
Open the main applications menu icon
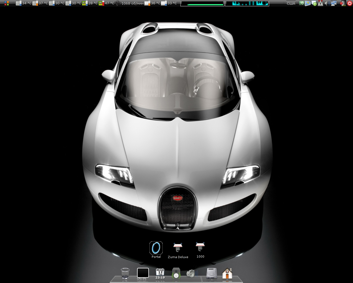(7, 3)
